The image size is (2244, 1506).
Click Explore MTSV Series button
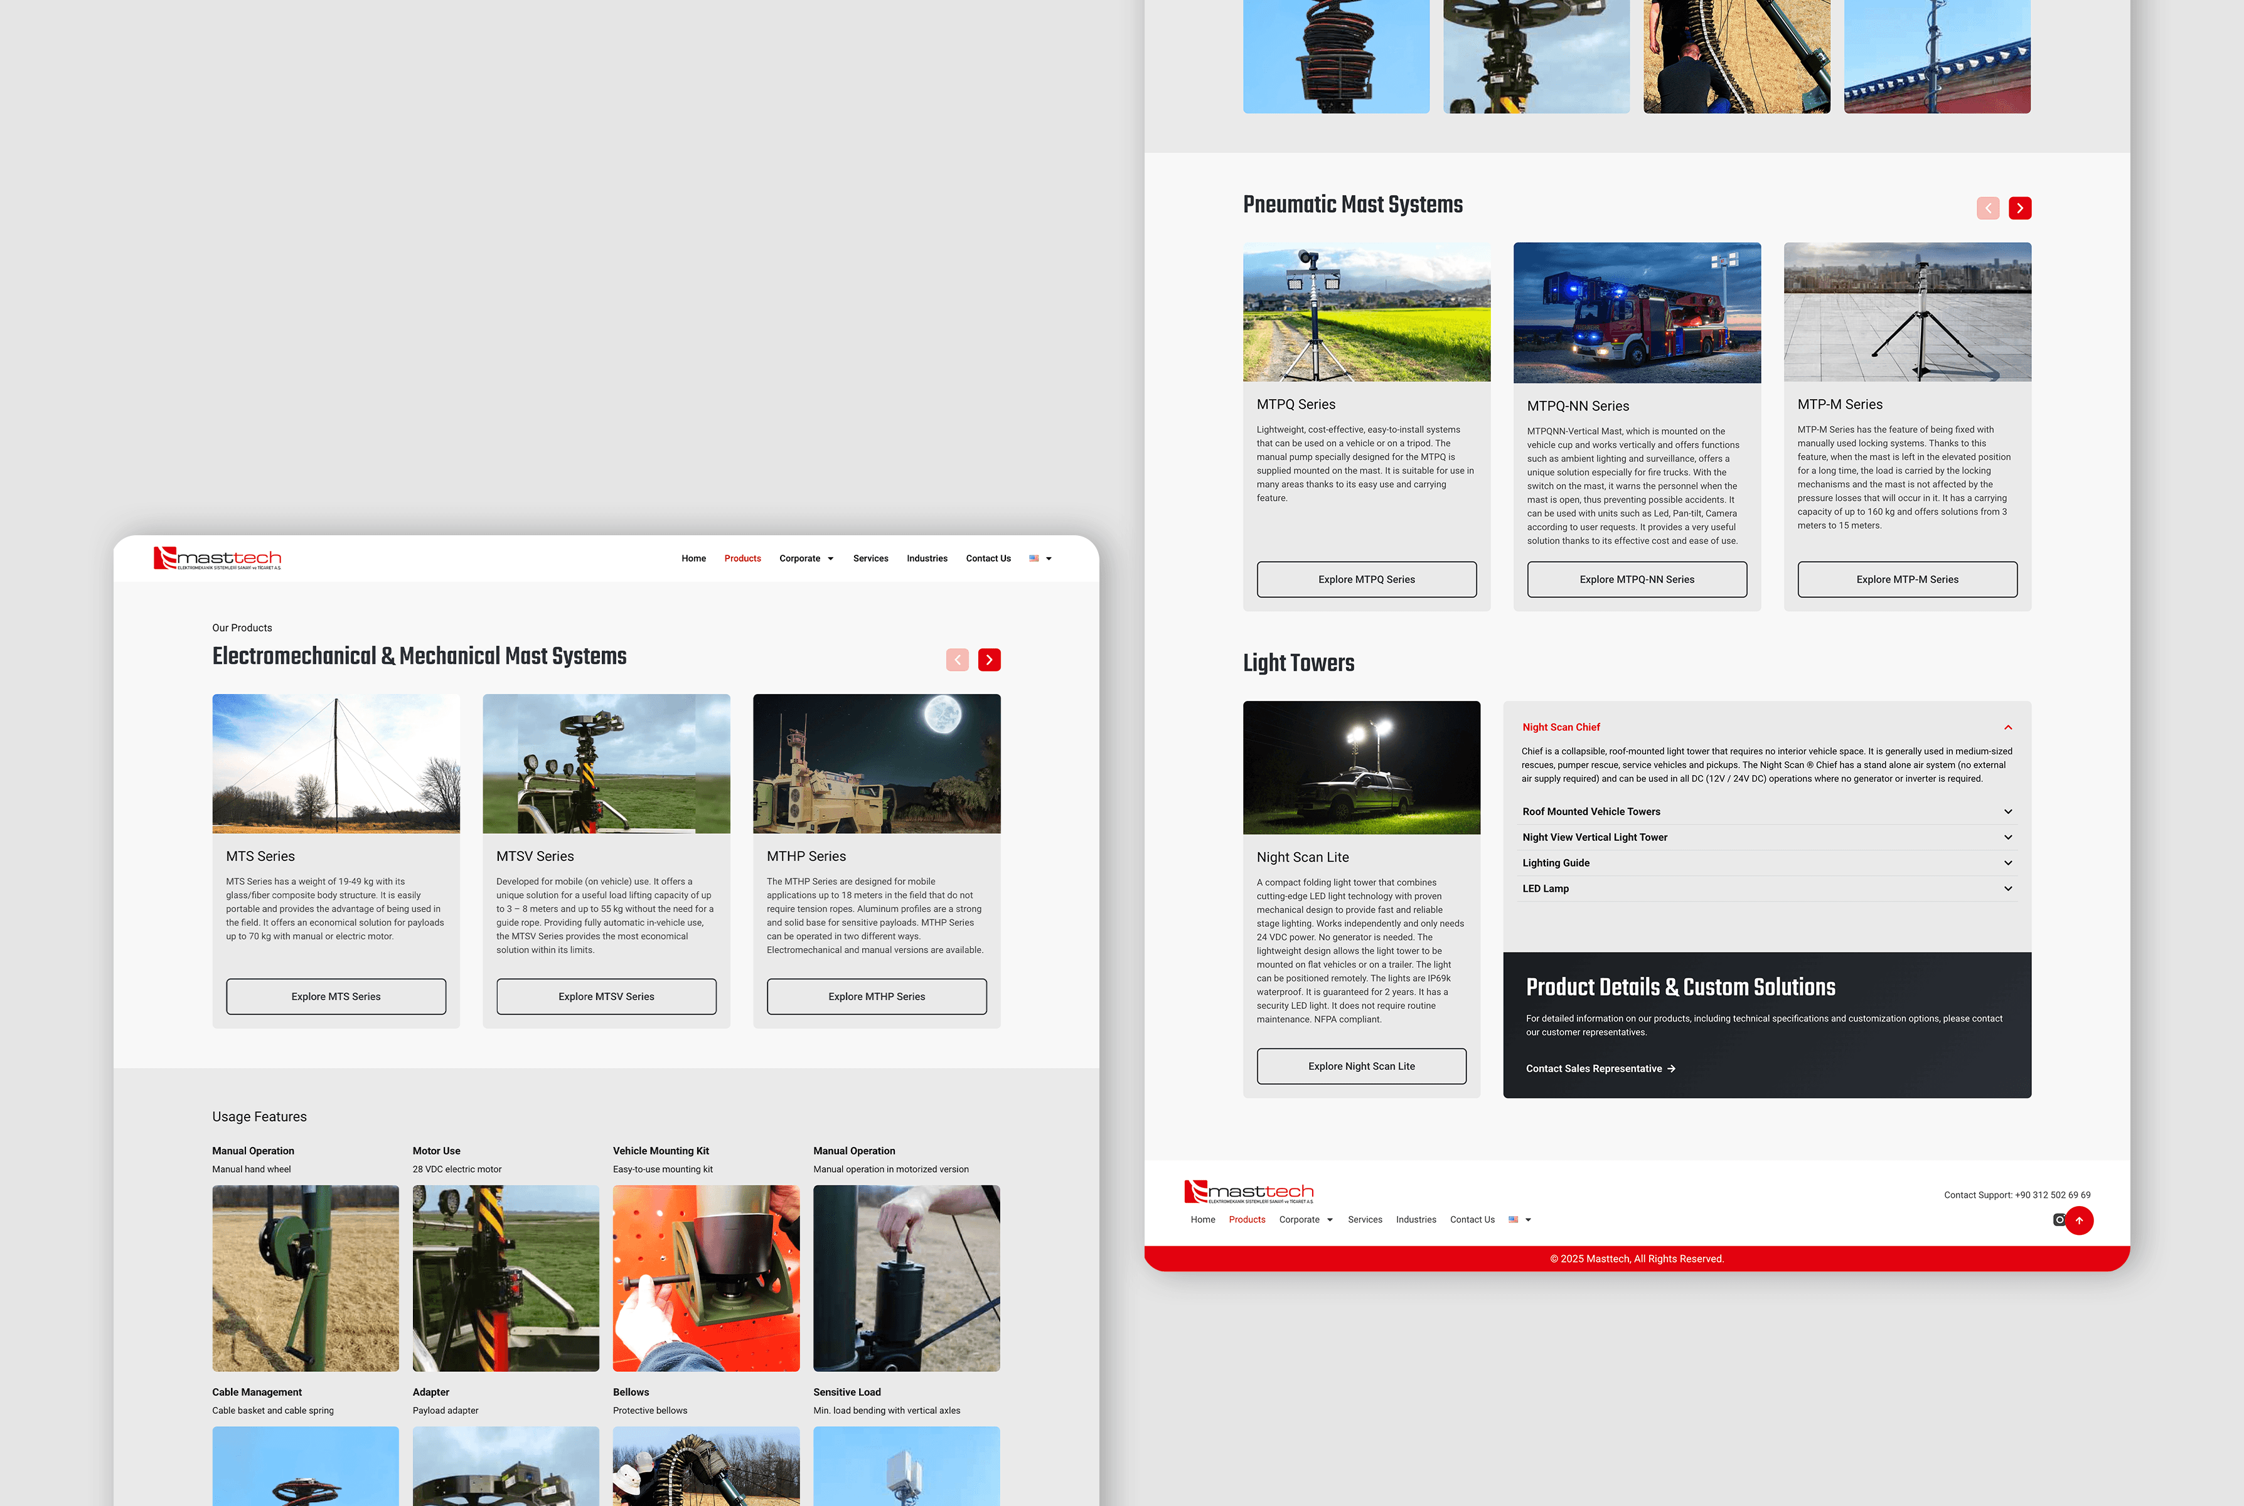coord(606,997)
